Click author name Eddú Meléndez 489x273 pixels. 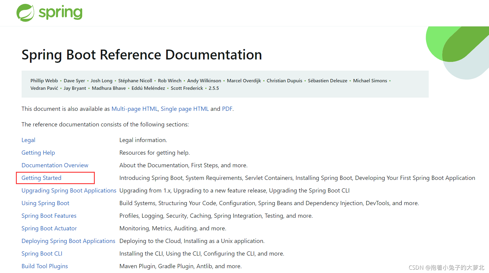pos(148,88)
